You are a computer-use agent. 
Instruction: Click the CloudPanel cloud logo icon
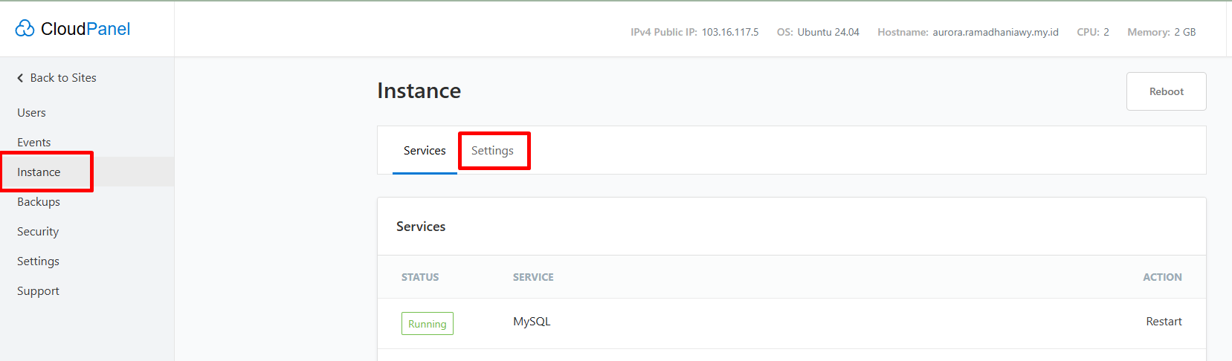(x=25, y=28)
